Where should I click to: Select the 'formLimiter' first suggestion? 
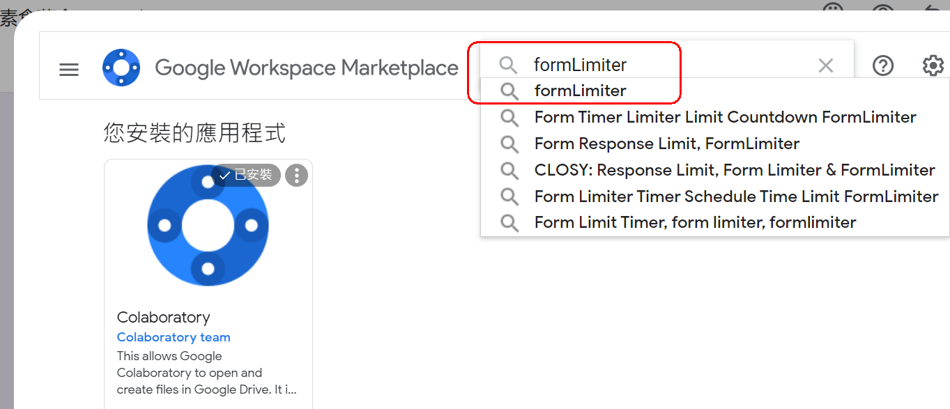[x=580, y=91]
